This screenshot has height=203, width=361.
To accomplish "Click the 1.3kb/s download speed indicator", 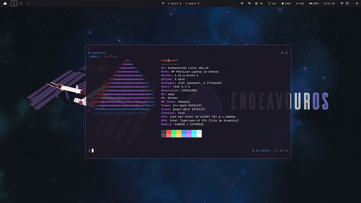I will pyautogui.click(x=174, y=4).
